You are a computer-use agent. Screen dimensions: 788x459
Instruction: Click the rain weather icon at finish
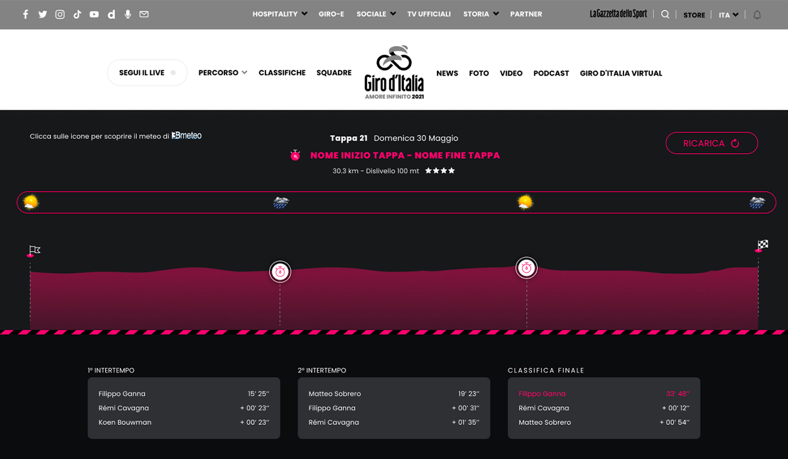(757, 202)
